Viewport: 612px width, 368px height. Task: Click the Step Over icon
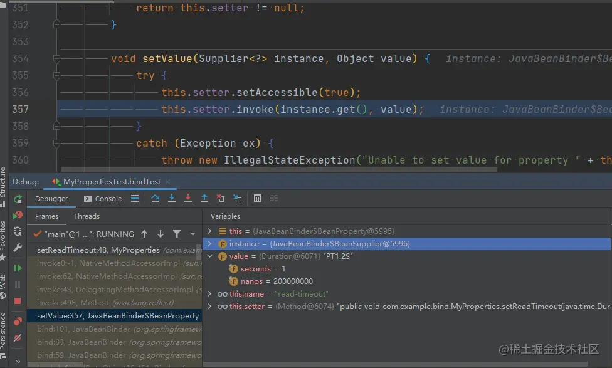point(156,199)
